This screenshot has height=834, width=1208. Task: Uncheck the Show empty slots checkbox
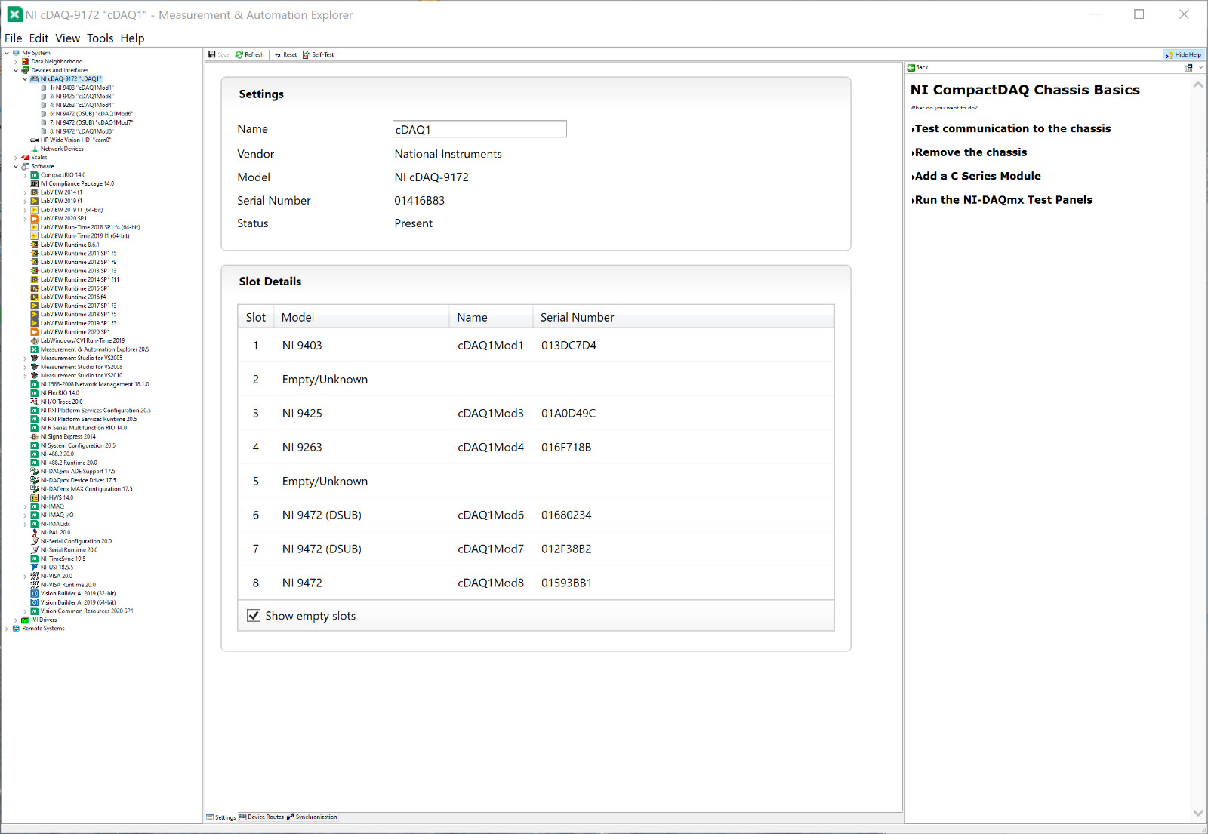(x=254, y=616)
